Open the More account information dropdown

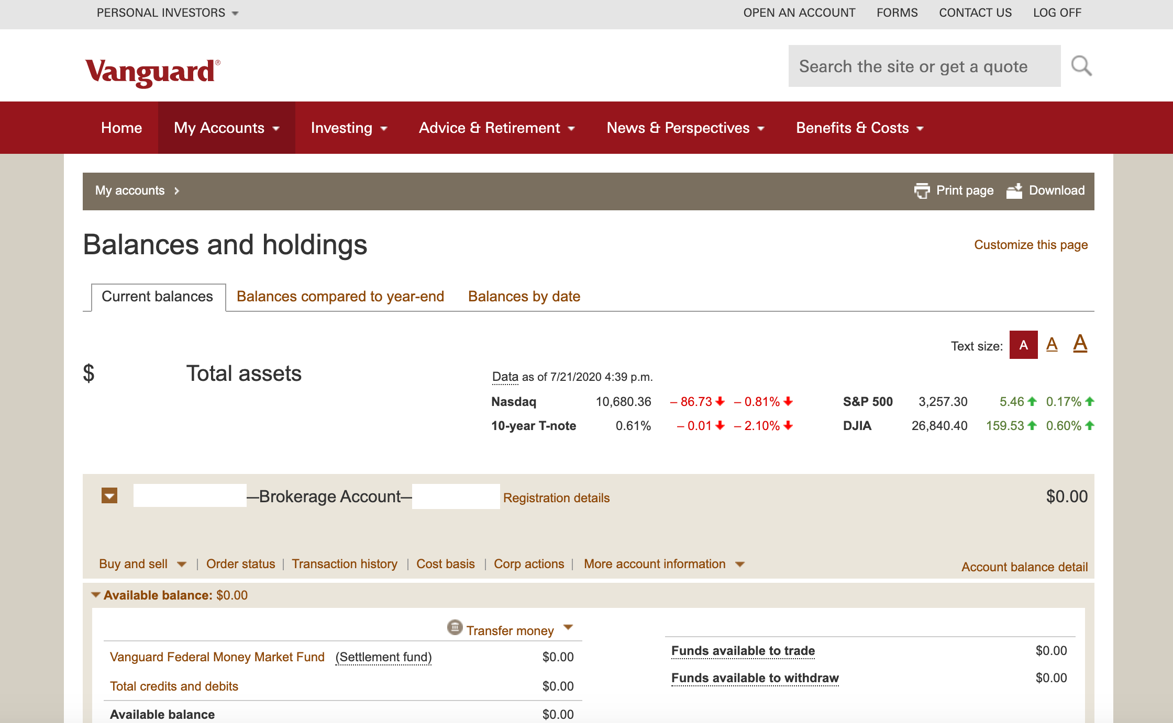point(664,564)
